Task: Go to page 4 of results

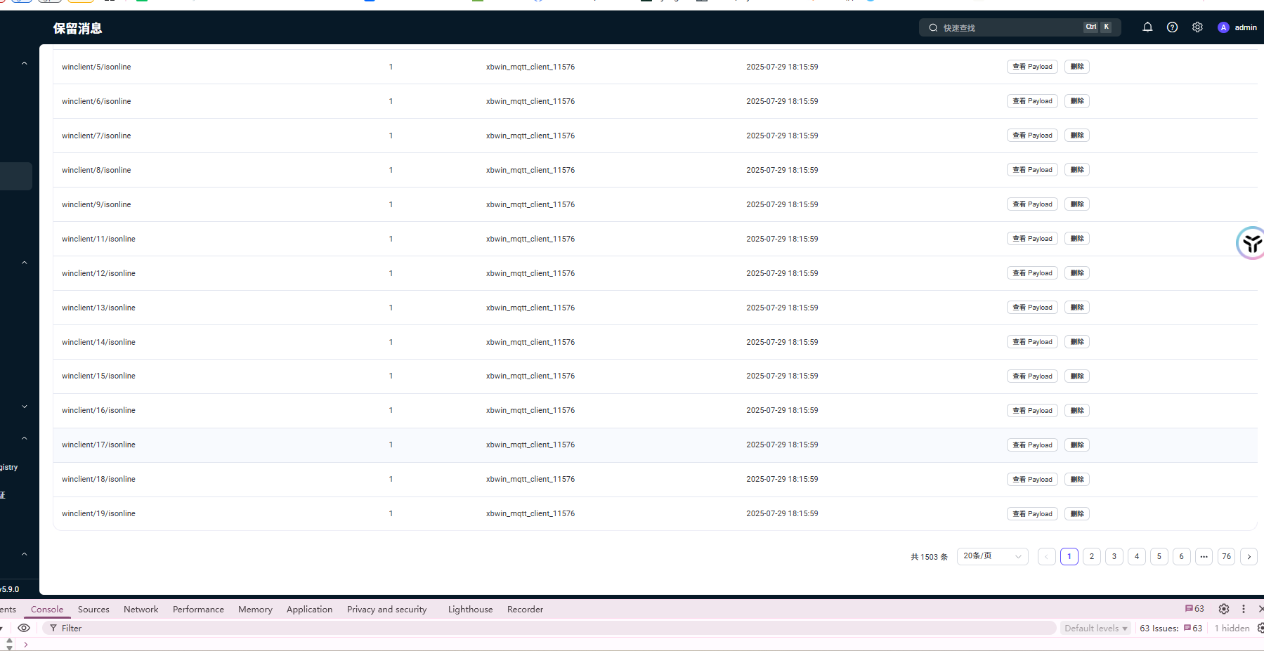Action: tap(1136, 556)
